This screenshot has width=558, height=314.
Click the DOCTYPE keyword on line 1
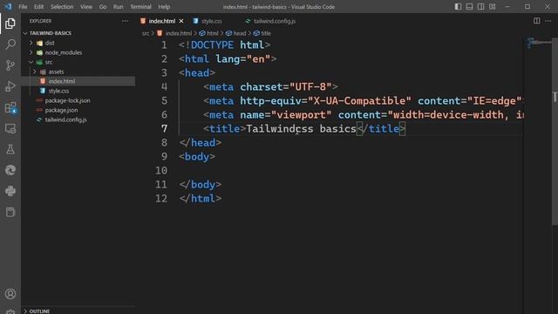point(212,44)
